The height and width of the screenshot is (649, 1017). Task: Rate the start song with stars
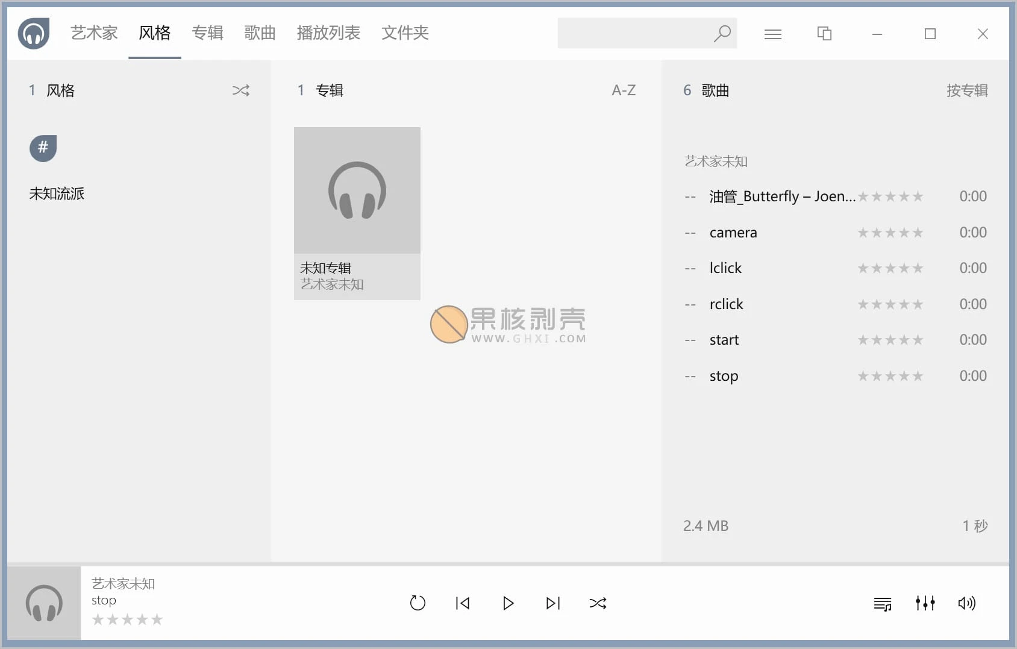coord(890,340)
